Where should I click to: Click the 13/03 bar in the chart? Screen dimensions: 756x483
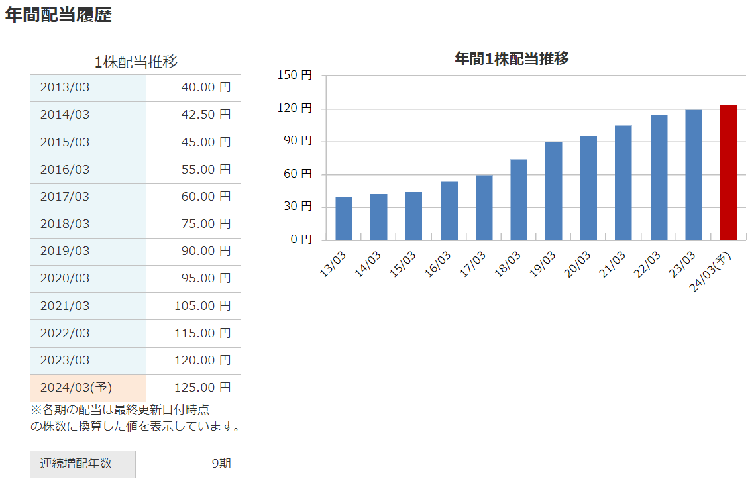(x=344, y=219)
